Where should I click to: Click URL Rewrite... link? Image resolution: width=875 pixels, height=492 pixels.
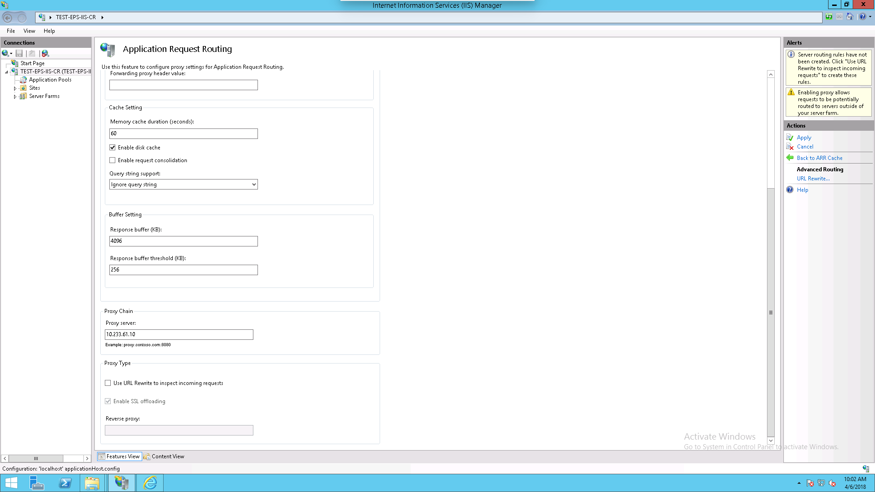click(x=813, y=179)
